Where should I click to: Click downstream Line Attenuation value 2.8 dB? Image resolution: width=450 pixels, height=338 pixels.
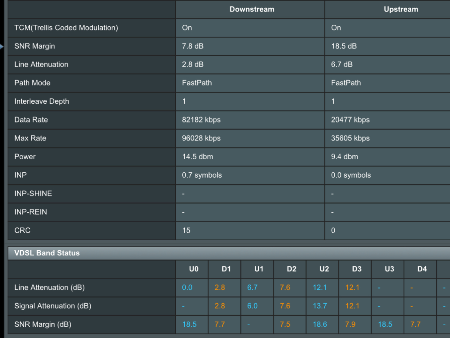click(192, 64)
